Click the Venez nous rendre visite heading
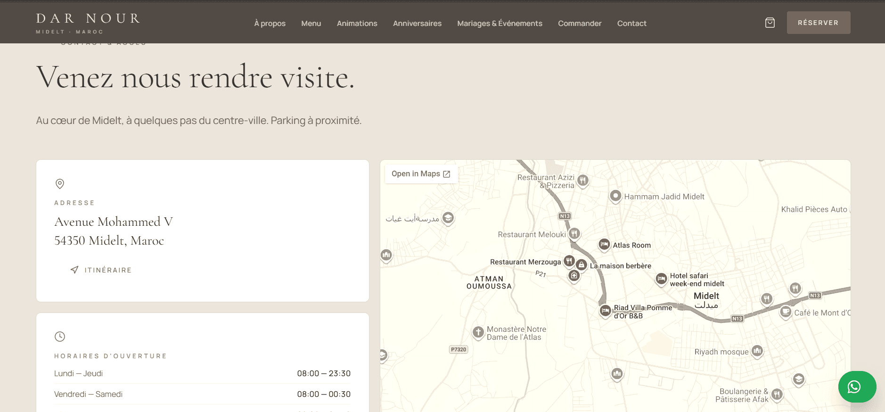Viewport: 885px width, 412px height. [x=195, y=77]
